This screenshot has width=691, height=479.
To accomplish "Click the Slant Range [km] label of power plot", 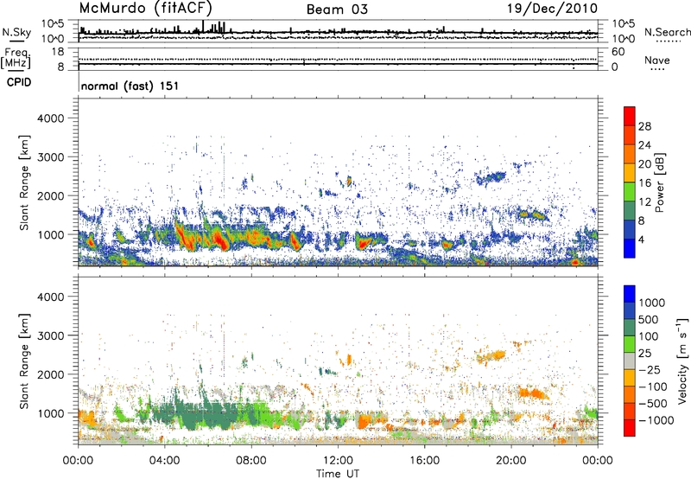I will pos(25,182).
